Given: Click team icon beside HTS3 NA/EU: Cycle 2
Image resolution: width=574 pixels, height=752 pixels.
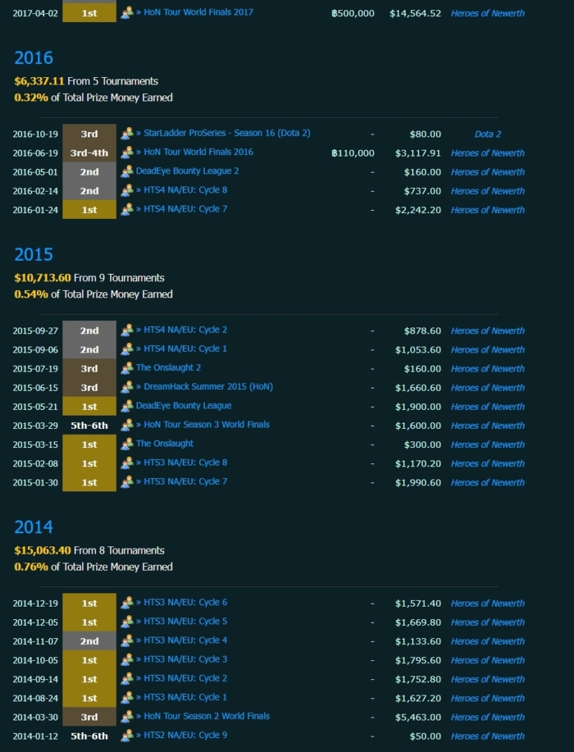Looking at the screenshot, I should click(x=126, y=679).
